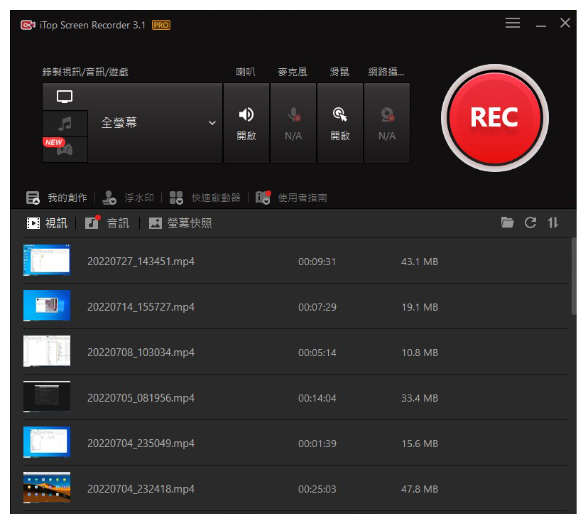Open thumbnail of 20220704_232418.mp4
The height and width of the screenshot is (526, 588).
(47, 488)
